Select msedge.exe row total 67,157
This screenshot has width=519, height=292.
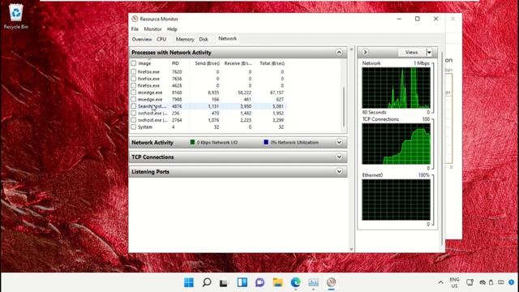(277, 92)
